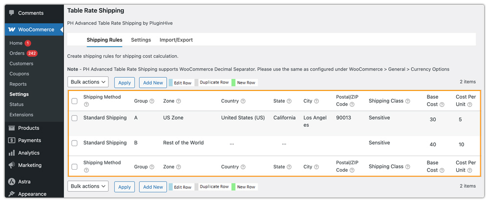Open the top Bulk actions dropdown
Screen dimensions: 489x202
click(x=88, y=82)
